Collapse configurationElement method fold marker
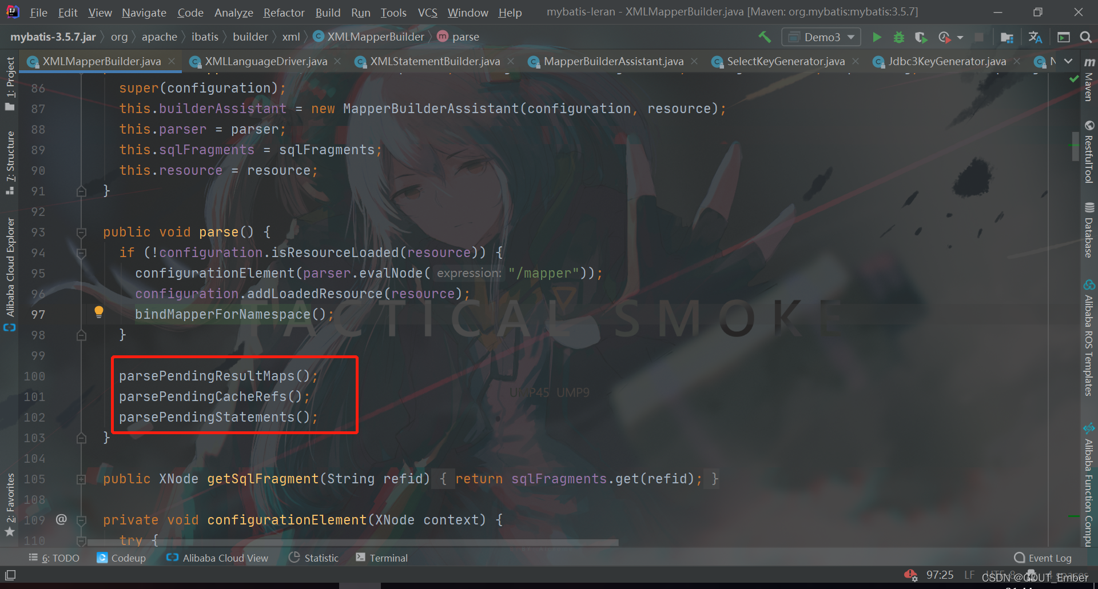This screenshot has height=589, width=1098. 81,520
